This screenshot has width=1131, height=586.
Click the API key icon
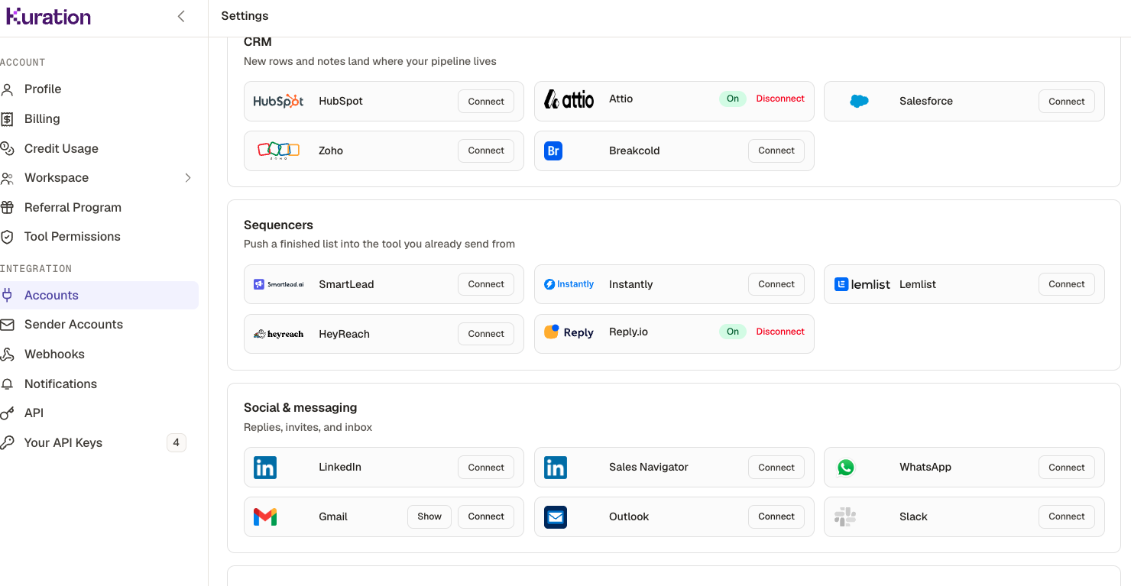[x=8, y=413]
